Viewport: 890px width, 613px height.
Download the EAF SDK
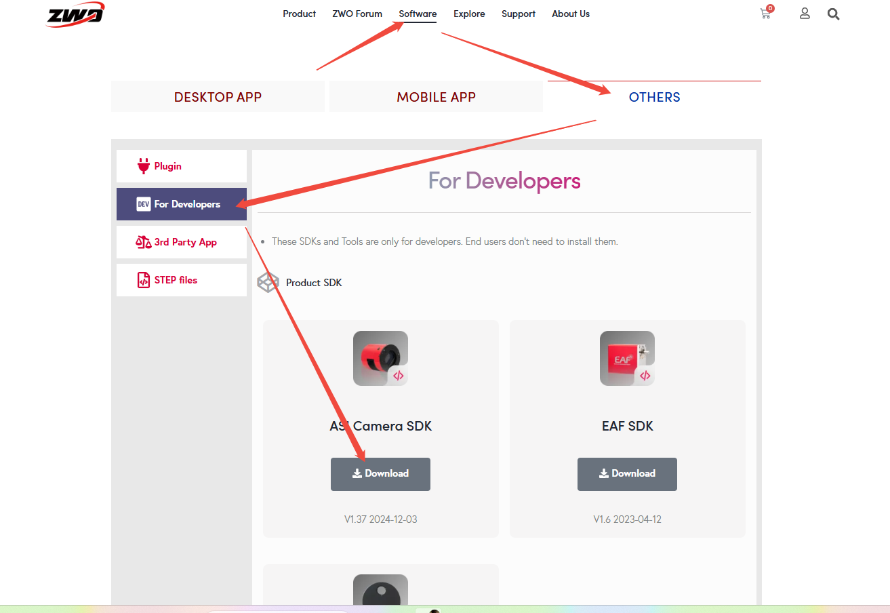point(627,474)
